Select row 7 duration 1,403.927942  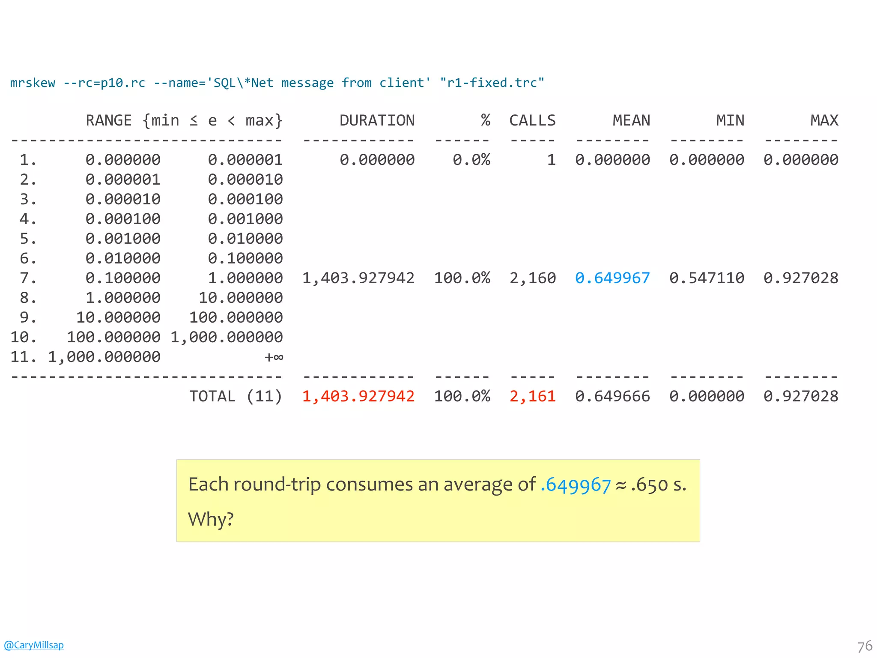click(x=358, y=278)
